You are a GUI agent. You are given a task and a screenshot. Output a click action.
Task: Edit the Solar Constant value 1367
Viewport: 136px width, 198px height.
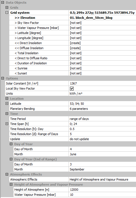click(x=102, y=83)
